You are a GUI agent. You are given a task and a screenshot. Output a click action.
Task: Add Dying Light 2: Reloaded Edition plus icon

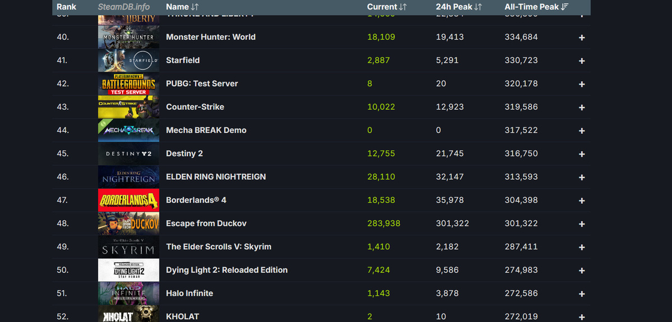tap(582, 270)
